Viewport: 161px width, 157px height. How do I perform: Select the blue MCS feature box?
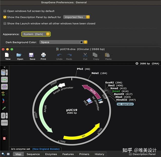pos(89,100)
